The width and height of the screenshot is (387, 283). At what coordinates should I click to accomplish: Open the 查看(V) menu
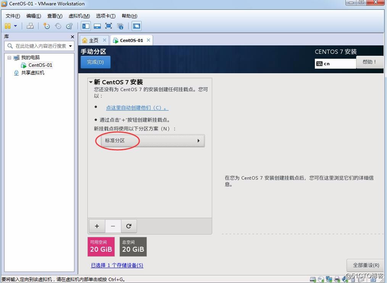tap(55, 16)
